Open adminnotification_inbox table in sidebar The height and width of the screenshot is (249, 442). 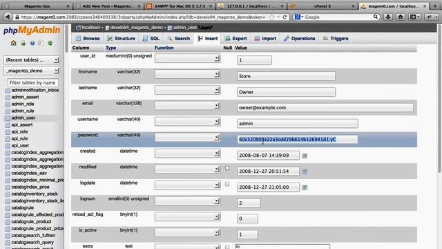tap(35, 90)
